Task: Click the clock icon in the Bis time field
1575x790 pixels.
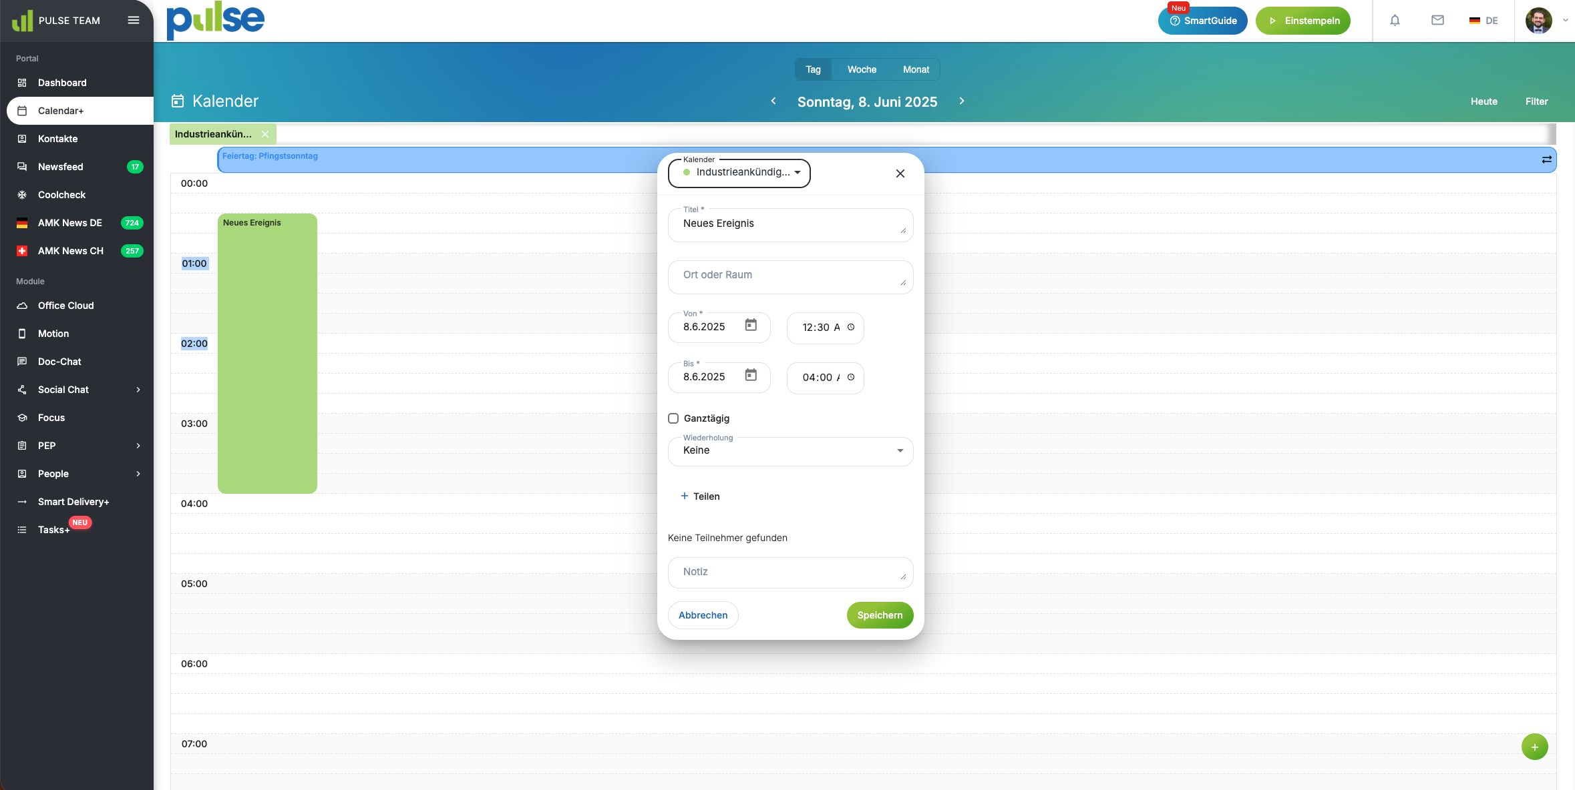Action: (851, 377)
